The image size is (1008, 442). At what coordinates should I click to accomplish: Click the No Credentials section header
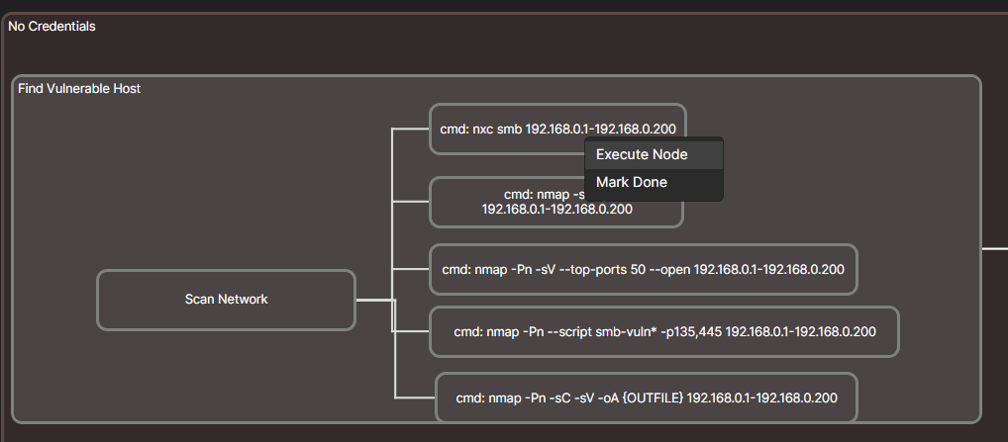click(x=51, y=27)
